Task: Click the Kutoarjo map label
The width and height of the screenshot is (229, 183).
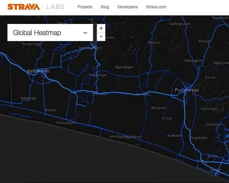Action: tap(143, 94)
